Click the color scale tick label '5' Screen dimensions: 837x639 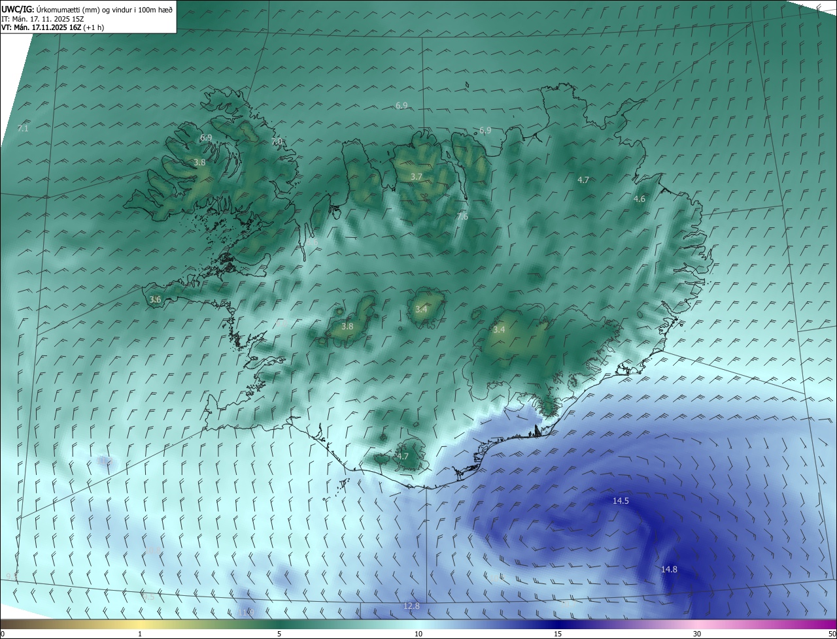(279, 634)
